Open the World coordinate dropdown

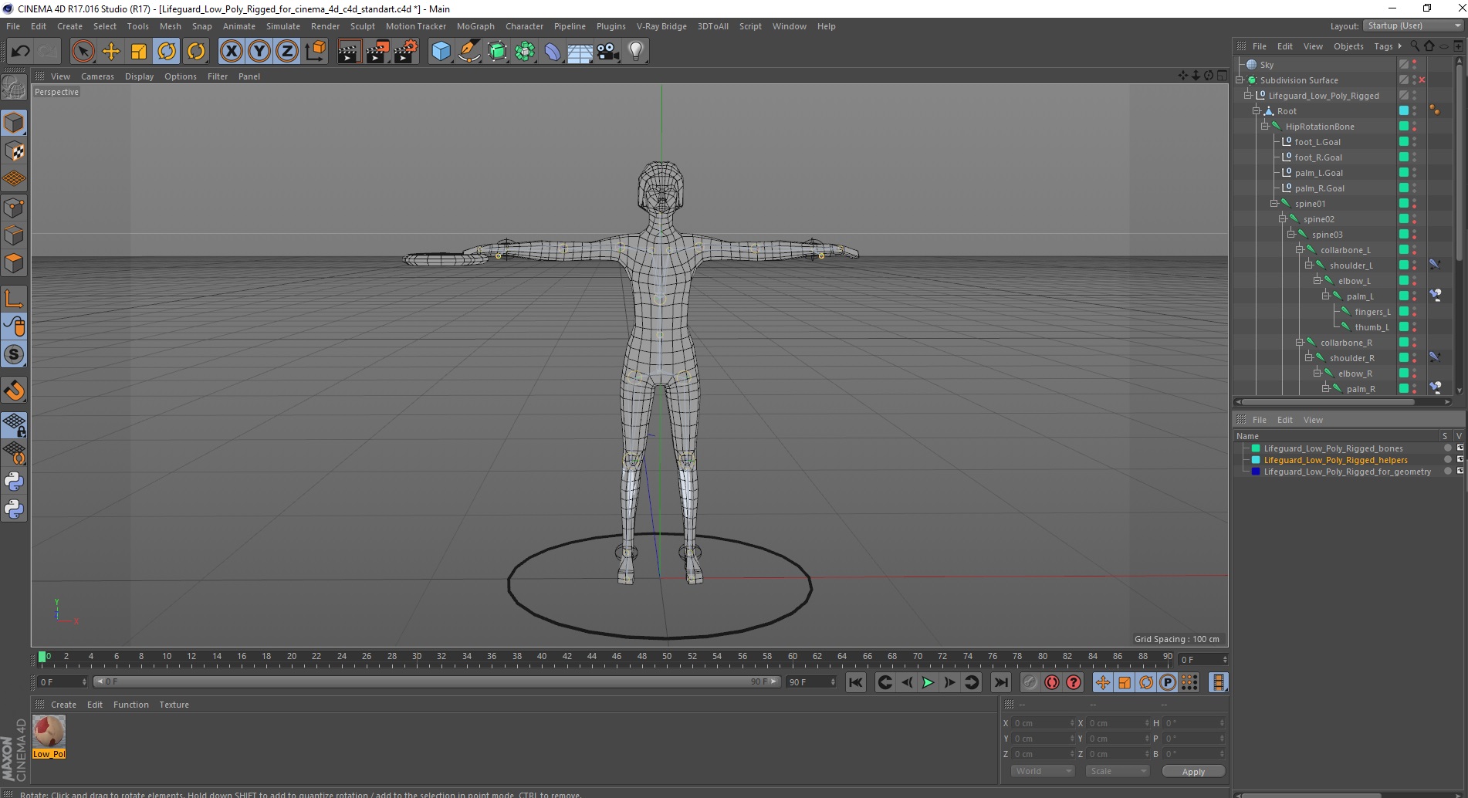point(1043,771)
